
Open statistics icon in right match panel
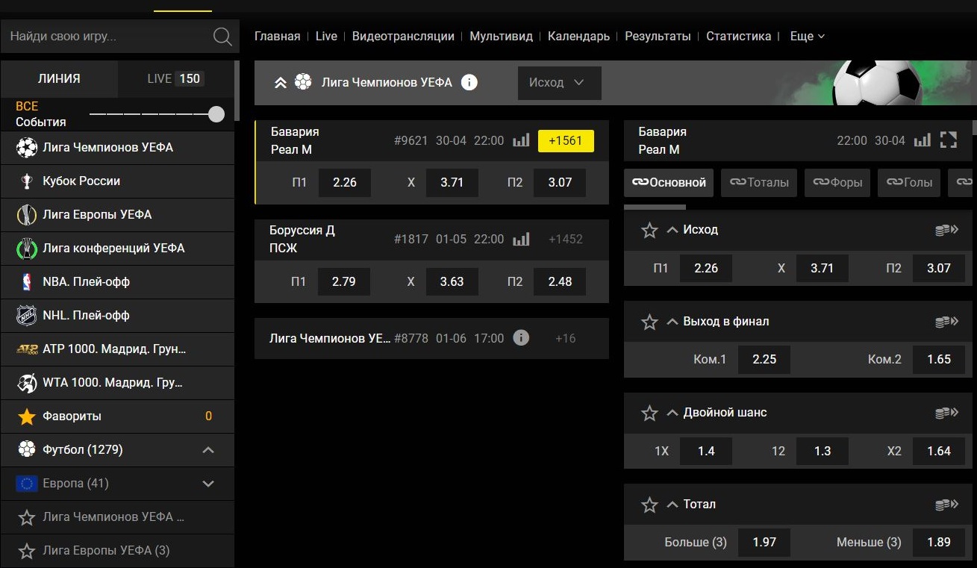[x=923, y=140]
